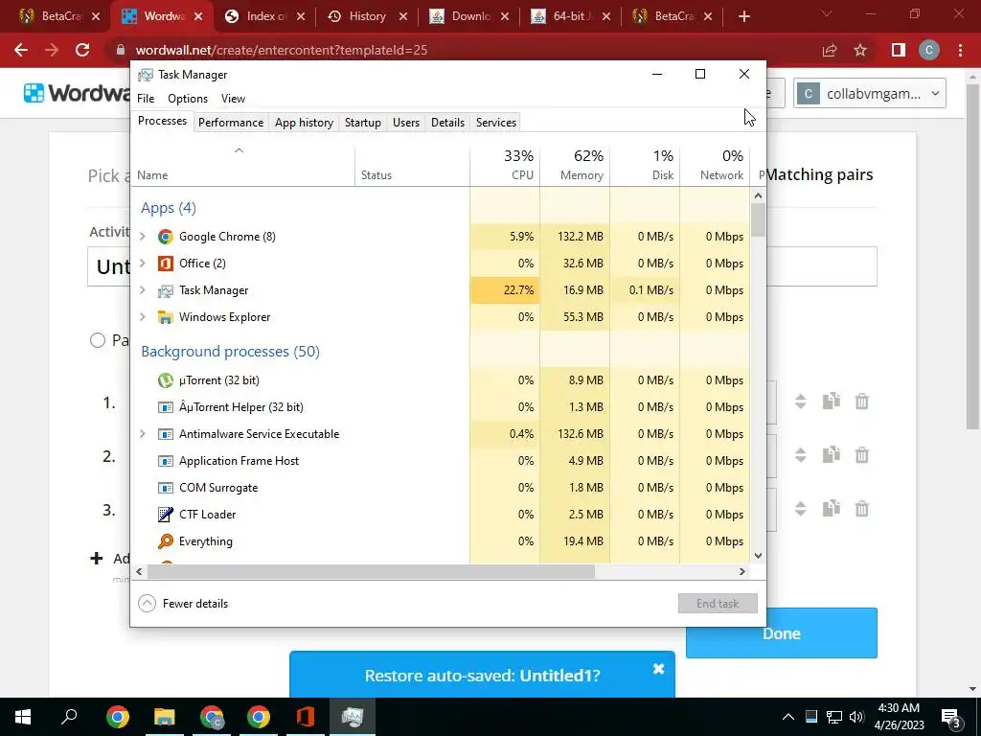Delete item 2 with trash icon
Image resolution: width=981 pixels, height=736 pixels.
tap(861, 455)
